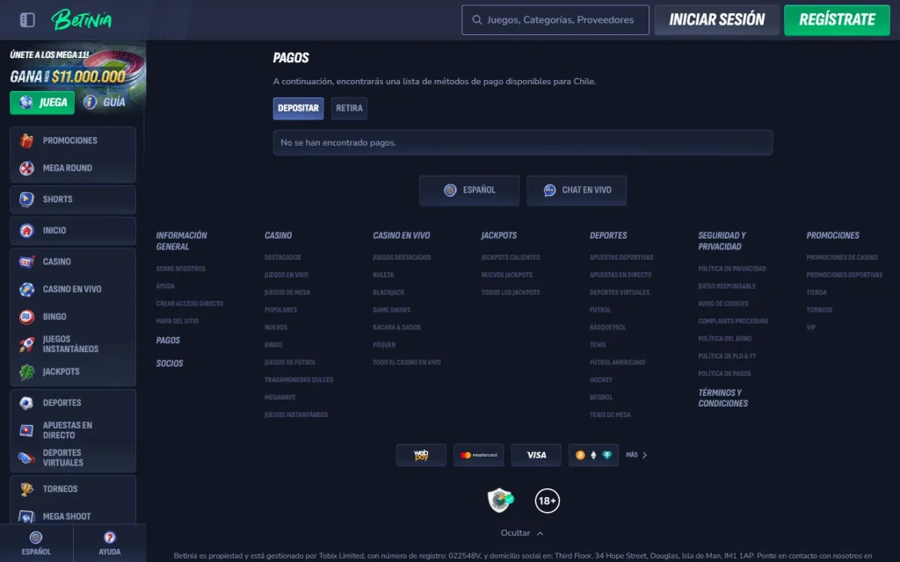Go to Inicio home icon
Screen dimensions: 900x562
tap(26, 231)
